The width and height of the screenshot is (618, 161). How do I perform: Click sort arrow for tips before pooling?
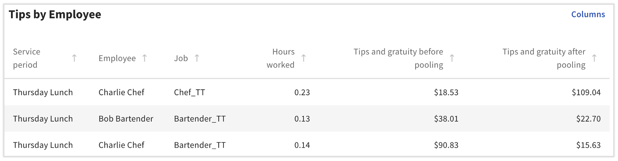pos(452,58)
